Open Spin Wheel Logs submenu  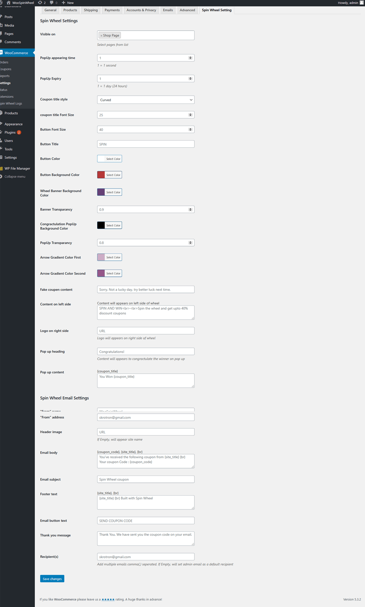click(11, 103)
